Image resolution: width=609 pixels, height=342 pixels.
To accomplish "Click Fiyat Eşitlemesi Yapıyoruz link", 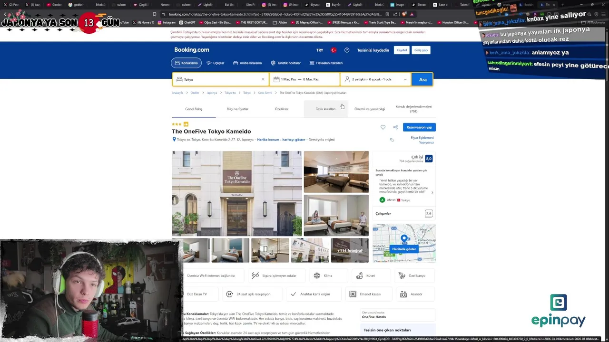I will point(422,140).
